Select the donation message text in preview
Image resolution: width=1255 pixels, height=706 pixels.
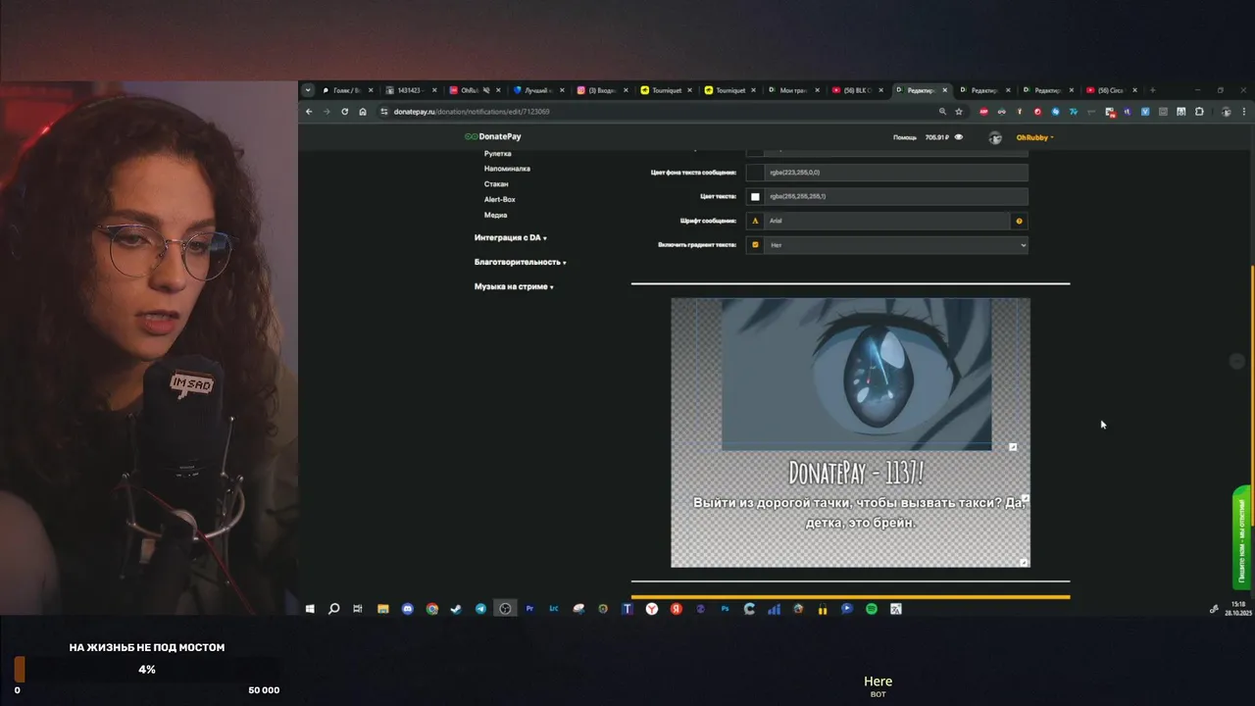click(859, 512)
